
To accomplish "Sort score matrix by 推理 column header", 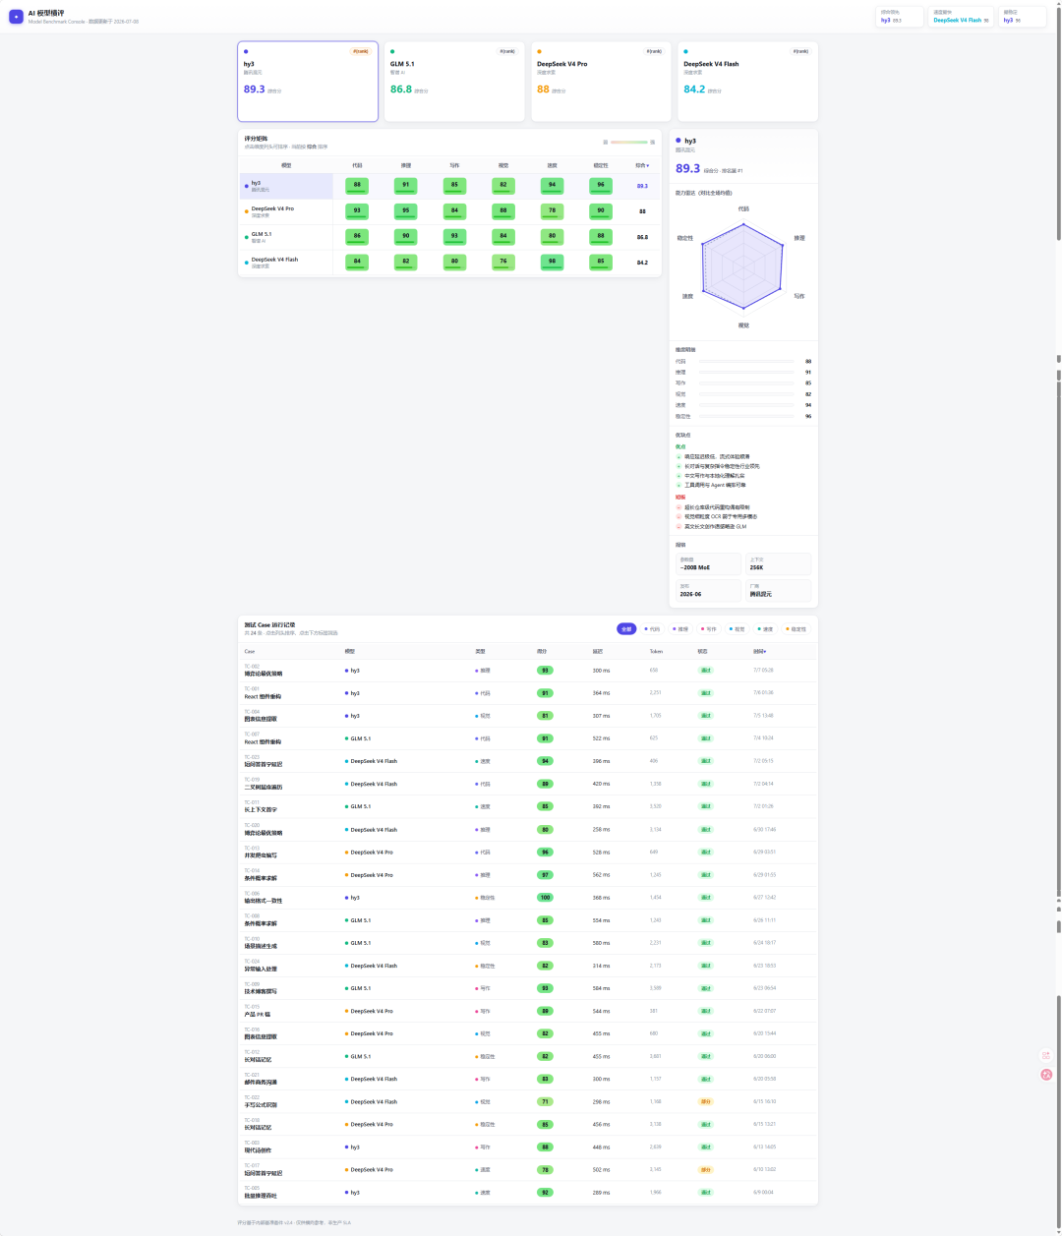I will click(x=406, y=165).
